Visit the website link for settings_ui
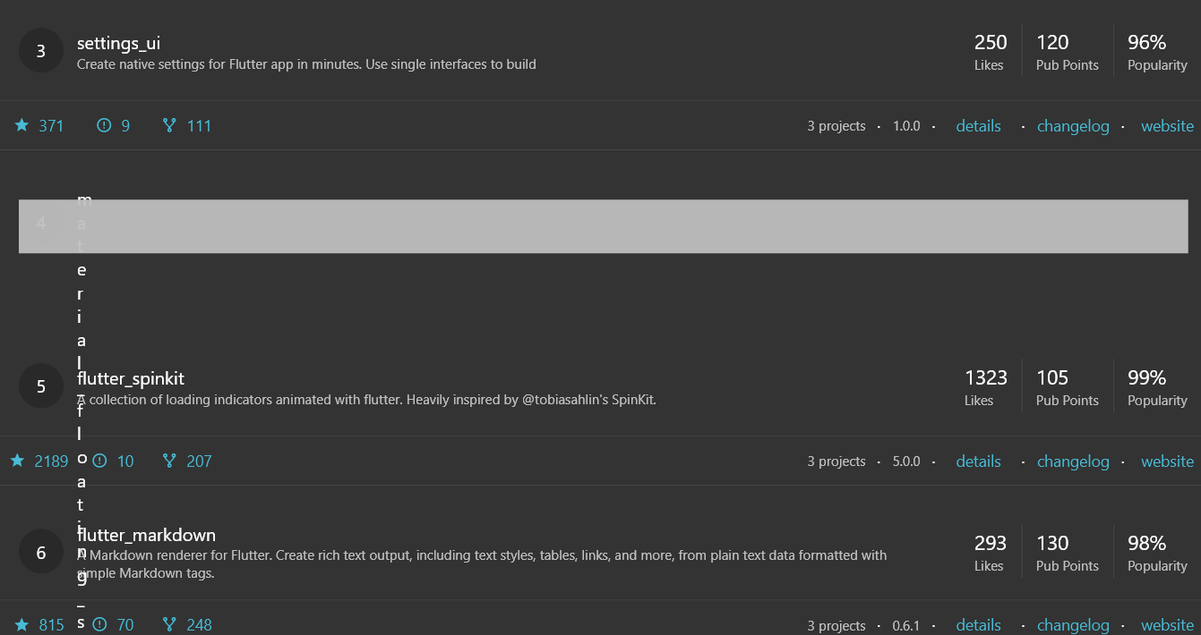Image resolution: width=1201 pixels, height=635 pixels. click(1167, 125)
